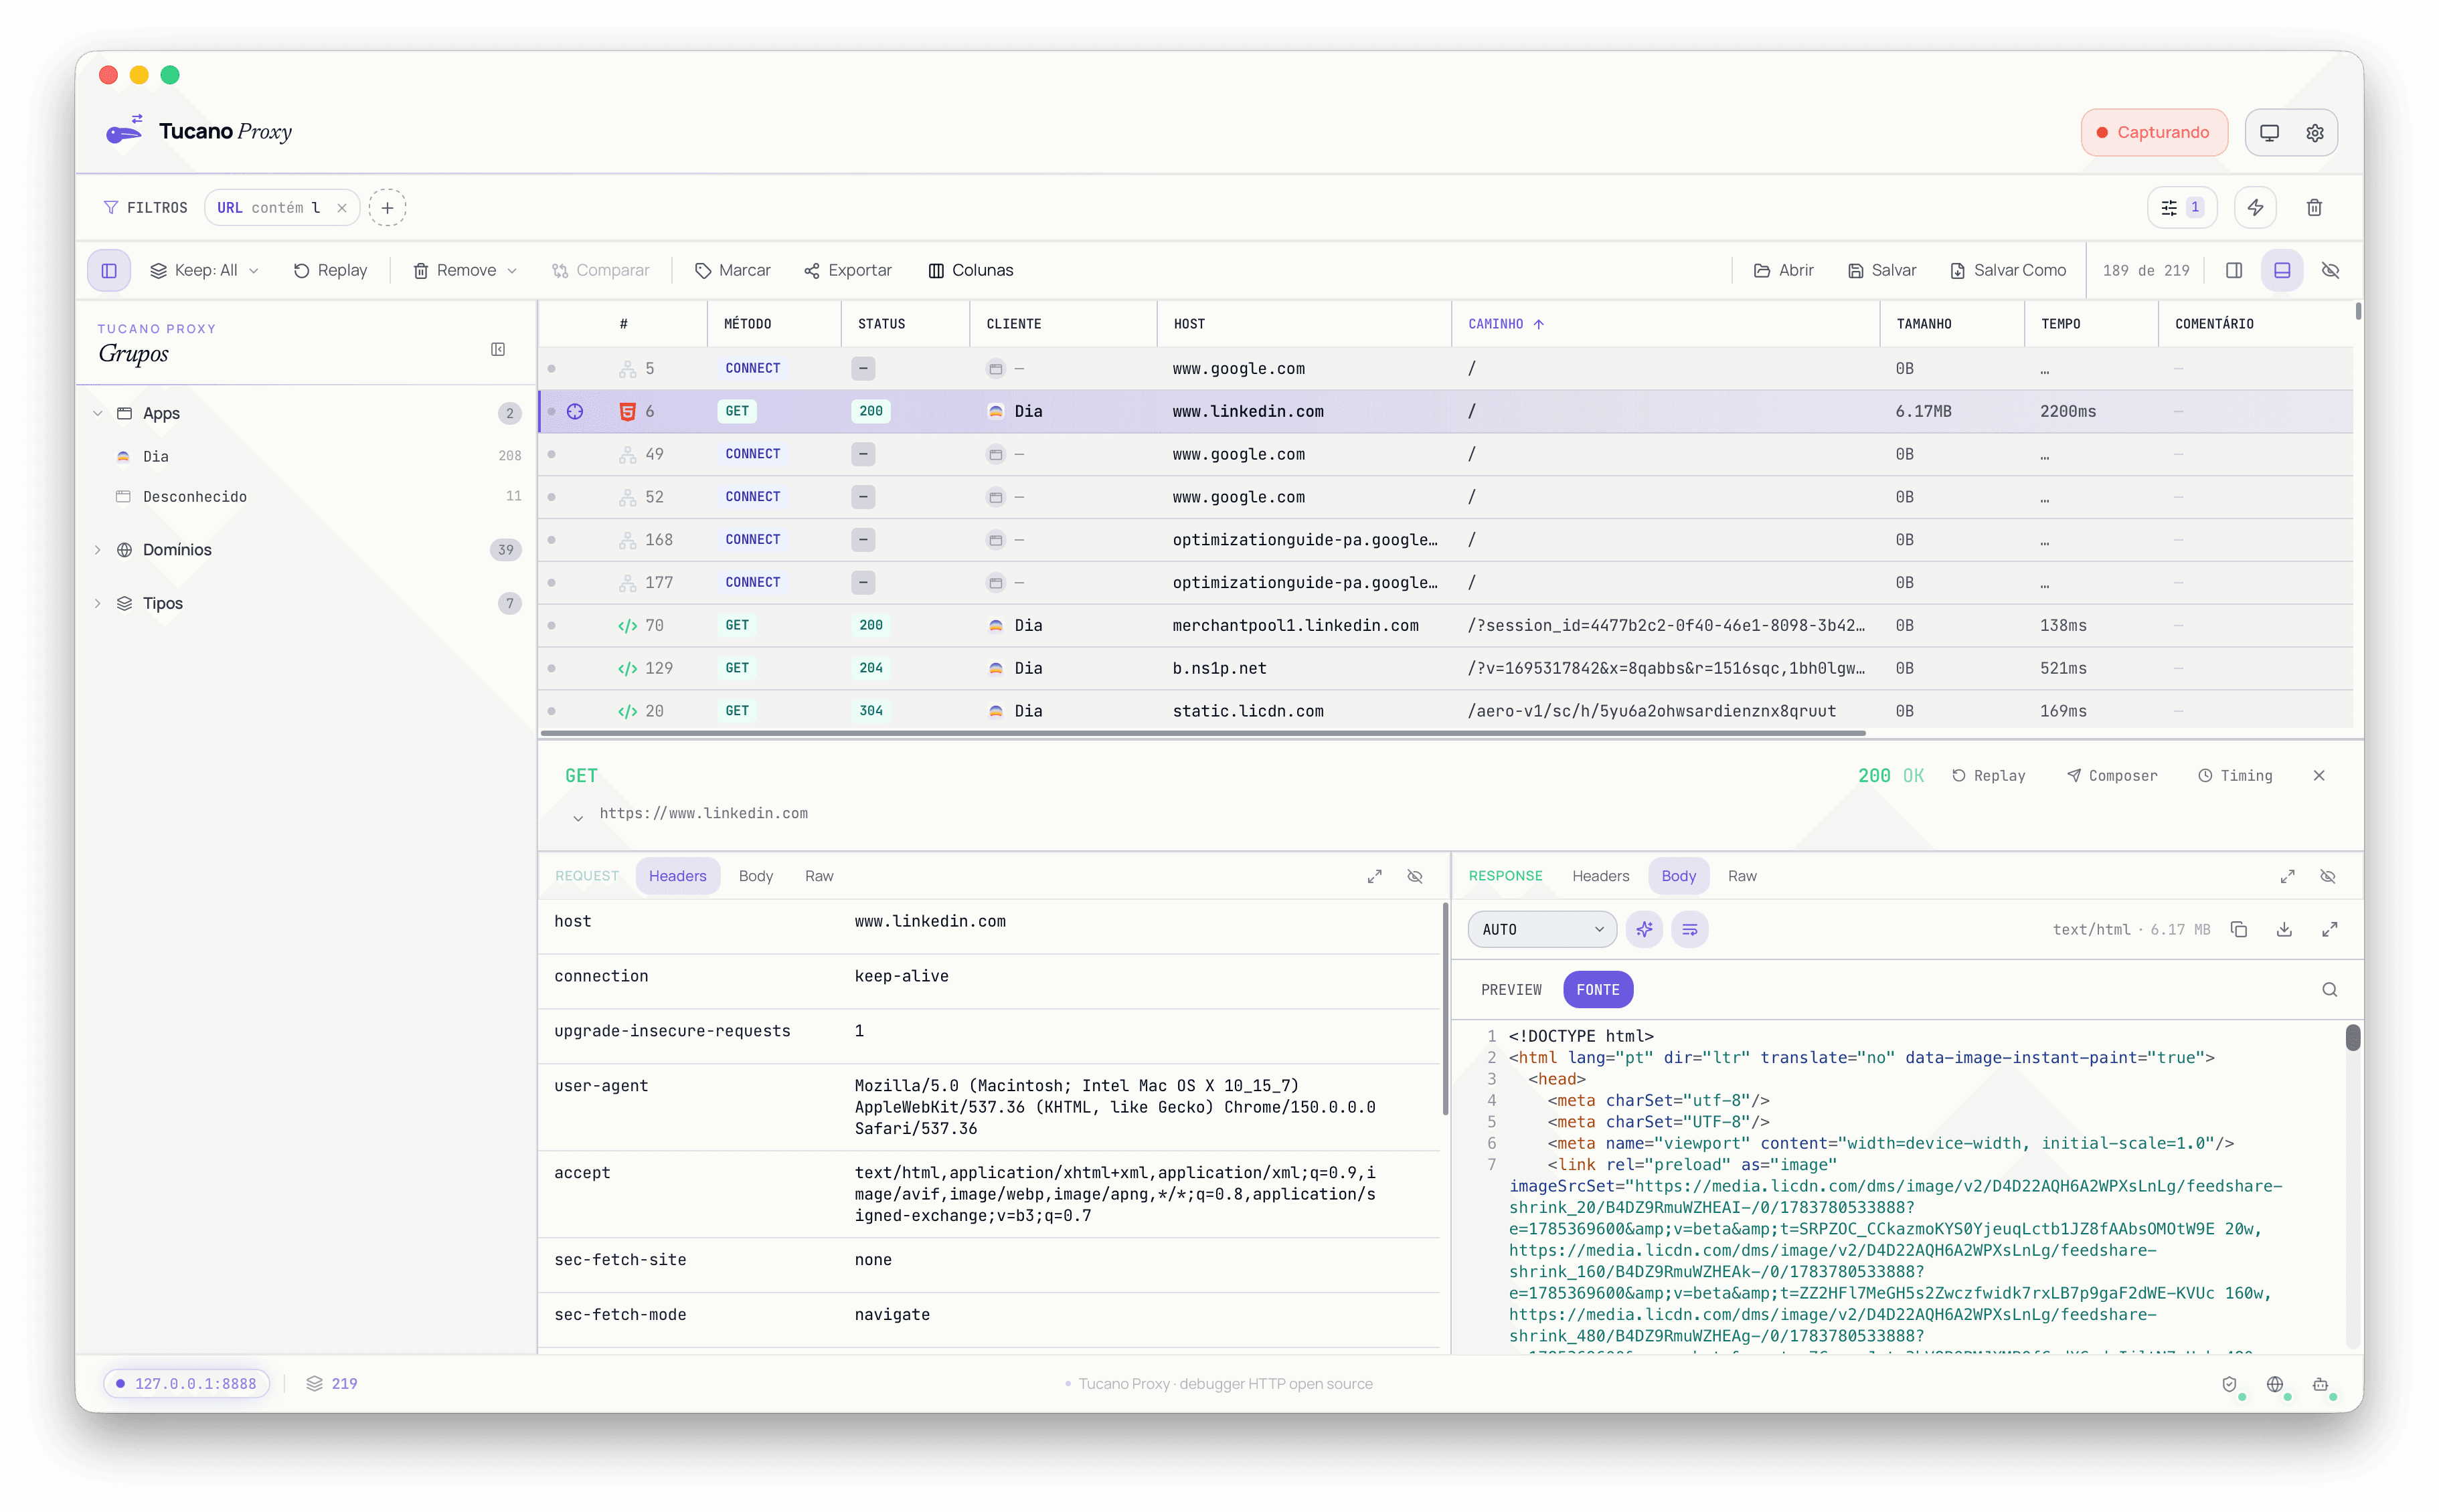Click the Replay toolbar button
Viewport: 2439px width, 1512px height.
point(330,270)
